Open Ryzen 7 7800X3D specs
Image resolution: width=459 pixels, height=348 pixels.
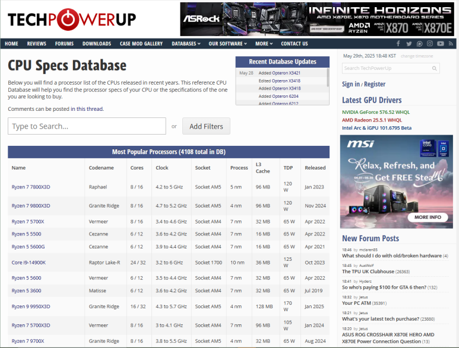click(x=31, y=187)
